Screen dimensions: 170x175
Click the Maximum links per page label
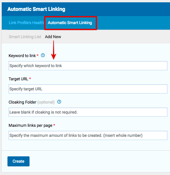(30, 125)
